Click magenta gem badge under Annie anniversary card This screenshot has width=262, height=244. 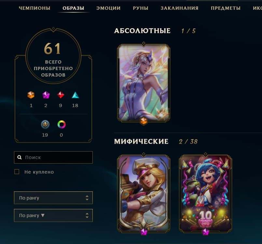click(205, 232)
